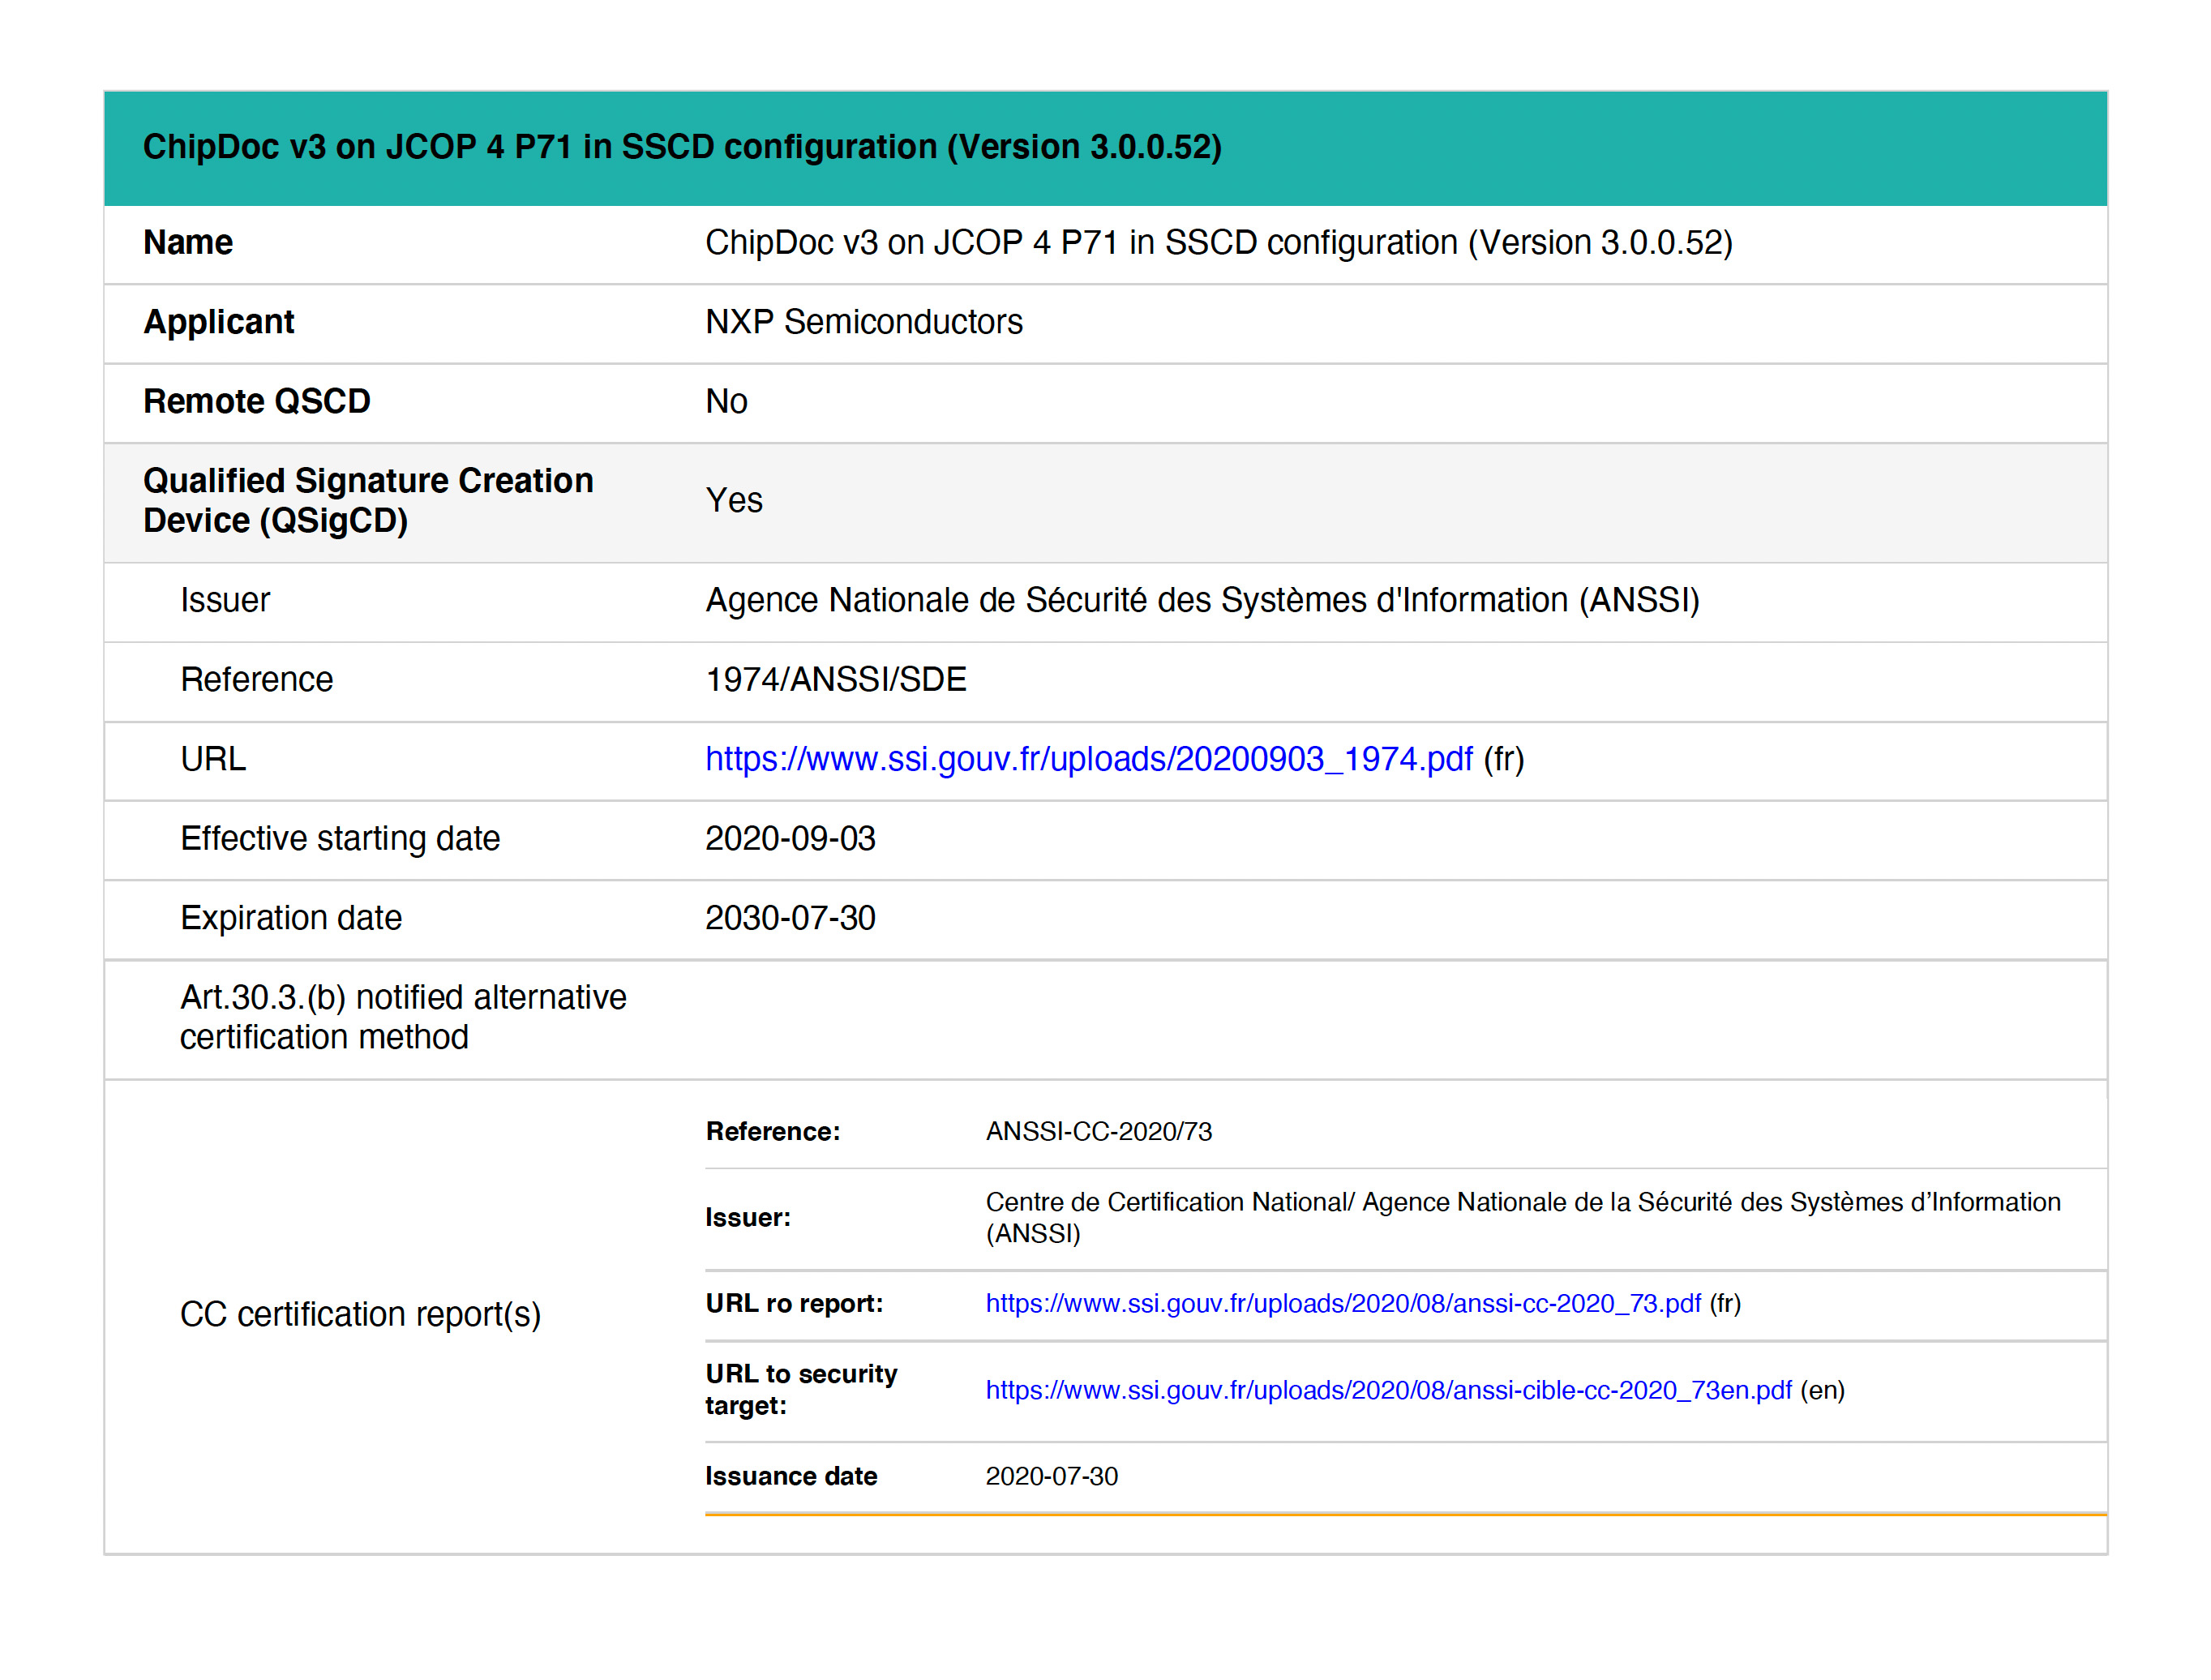This screenshot has height=1680, width=2211.
Task: Click the ANSSI issuer name text
Action: (x=1202, y=600)
